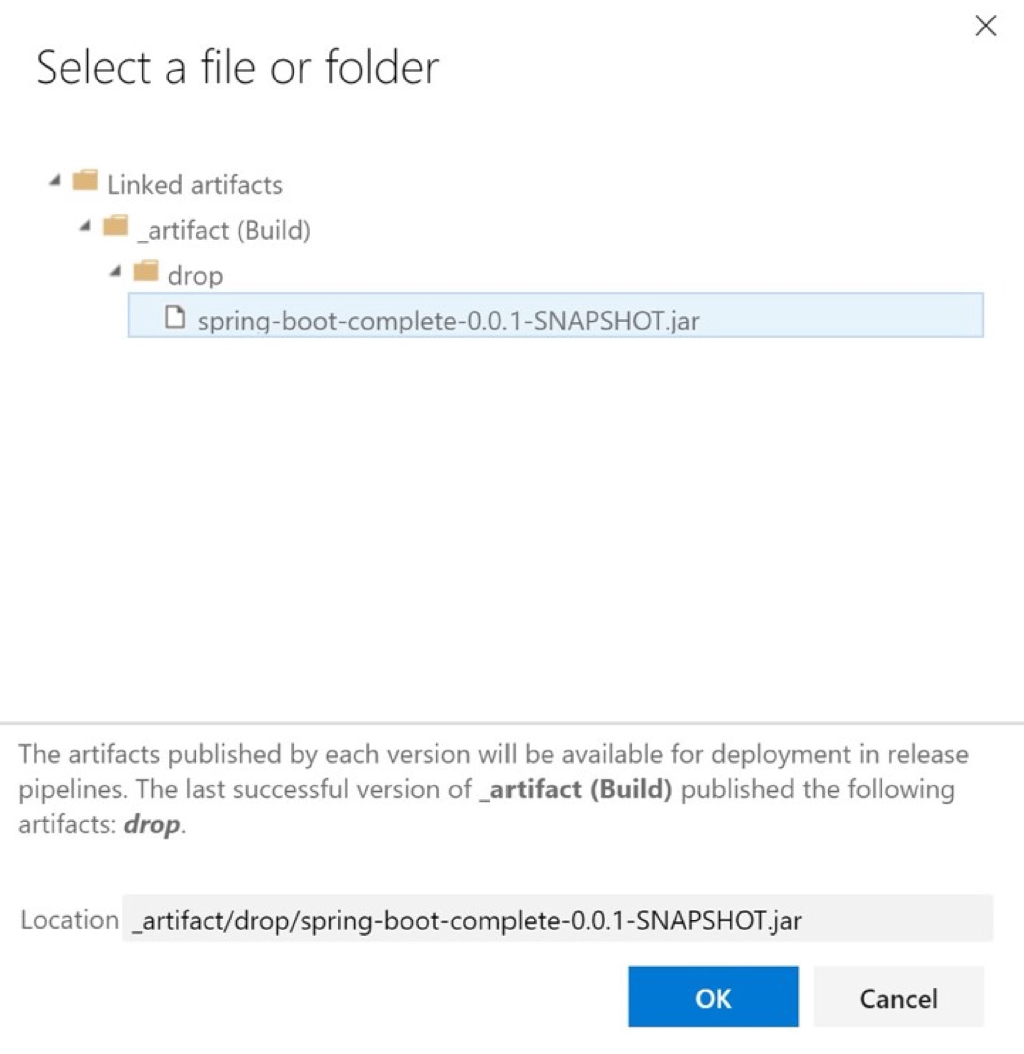The image size is (1024, 1054).
Task: Collapse the drop folder arrow
Action: 116,272
